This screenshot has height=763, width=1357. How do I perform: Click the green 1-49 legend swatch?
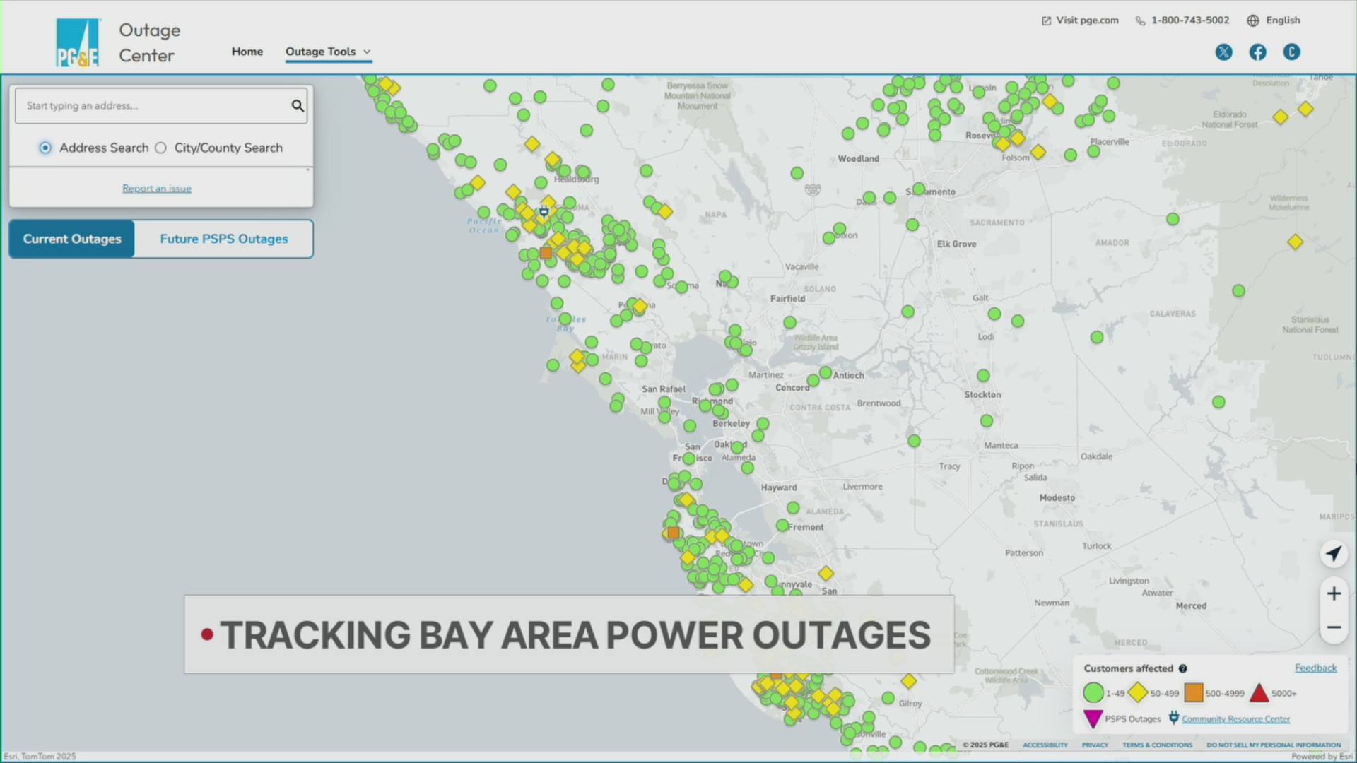1093,693
